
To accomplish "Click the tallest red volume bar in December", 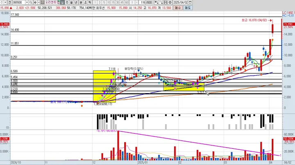I will [118, 145].
